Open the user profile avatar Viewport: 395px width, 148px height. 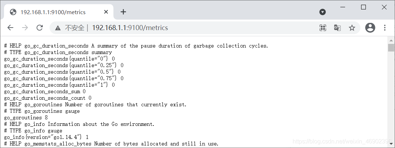370,28
